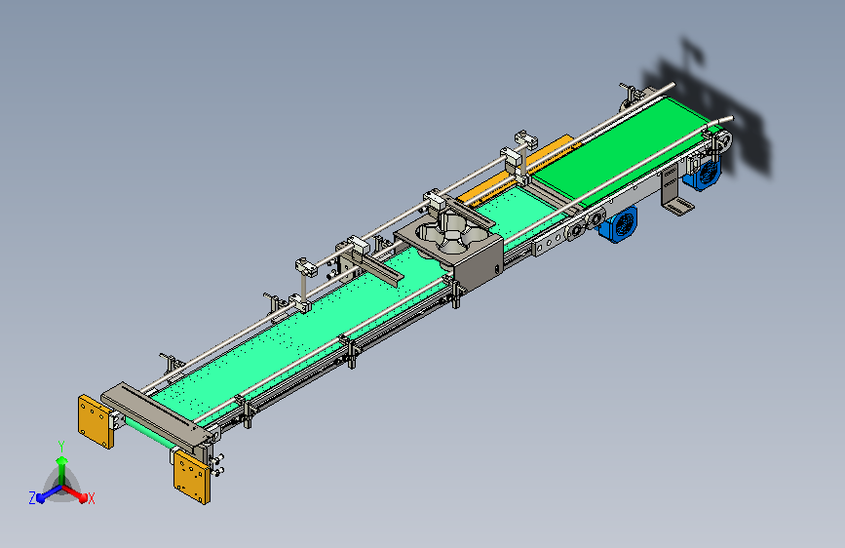Select the blue motor beneath the conveyor's middle section
This screenshot has height=548, width=845.
[619, 223]
